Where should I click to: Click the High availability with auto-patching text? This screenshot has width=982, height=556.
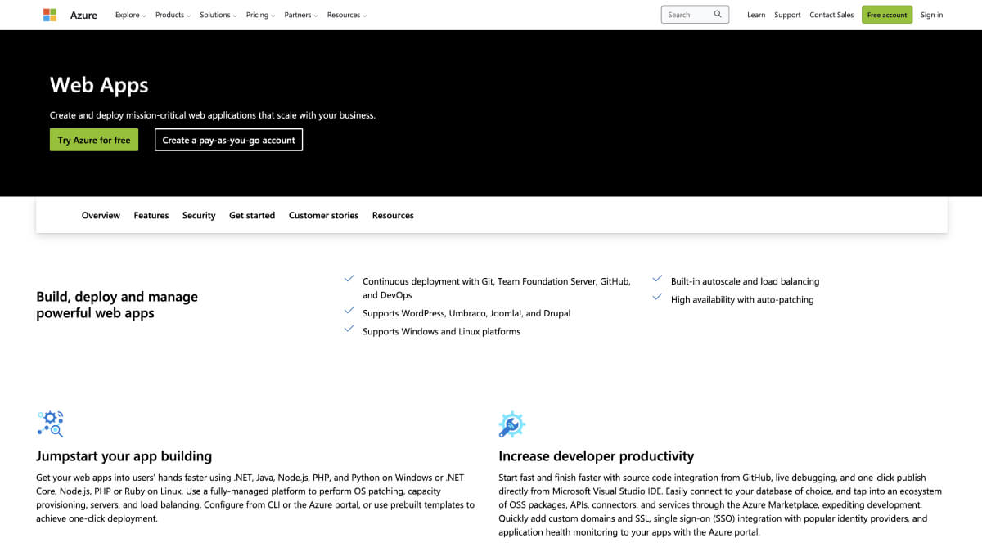click(742, 299)
